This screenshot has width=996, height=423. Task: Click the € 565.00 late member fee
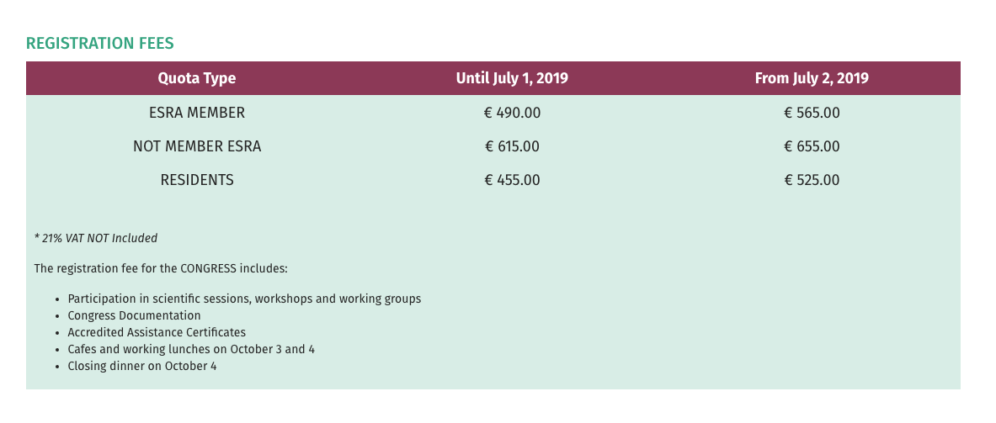812,113
